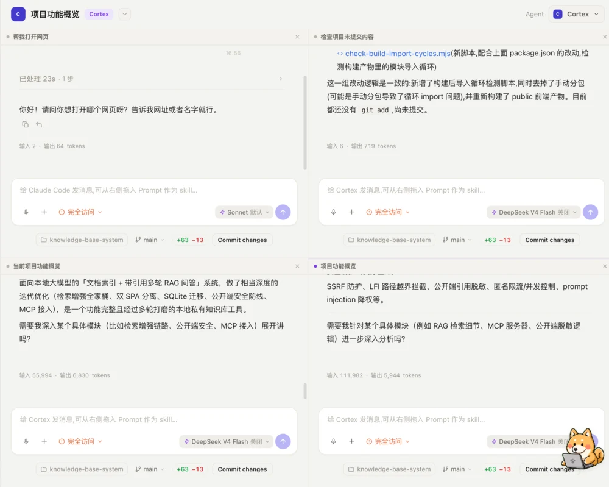Open the check-build-import-cycles.mjs link
The width and height of the screenshot is (609, 487).
point(398,54)
